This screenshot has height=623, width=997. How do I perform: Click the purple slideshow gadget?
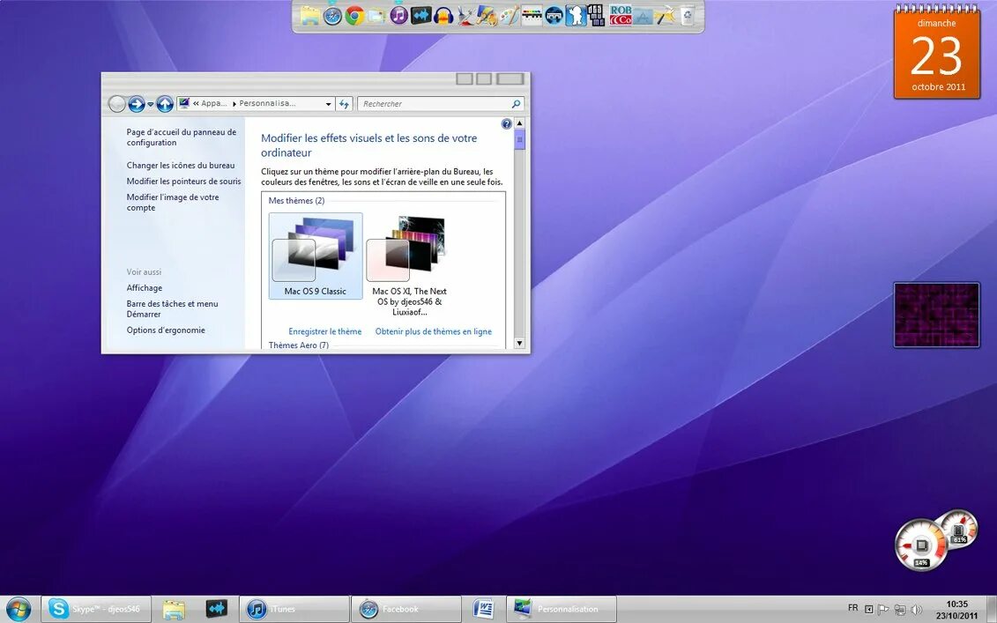(936, 315)
